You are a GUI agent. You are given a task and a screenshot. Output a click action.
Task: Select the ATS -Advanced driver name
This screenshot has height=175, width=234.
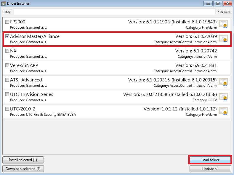[x=26, y=80]
